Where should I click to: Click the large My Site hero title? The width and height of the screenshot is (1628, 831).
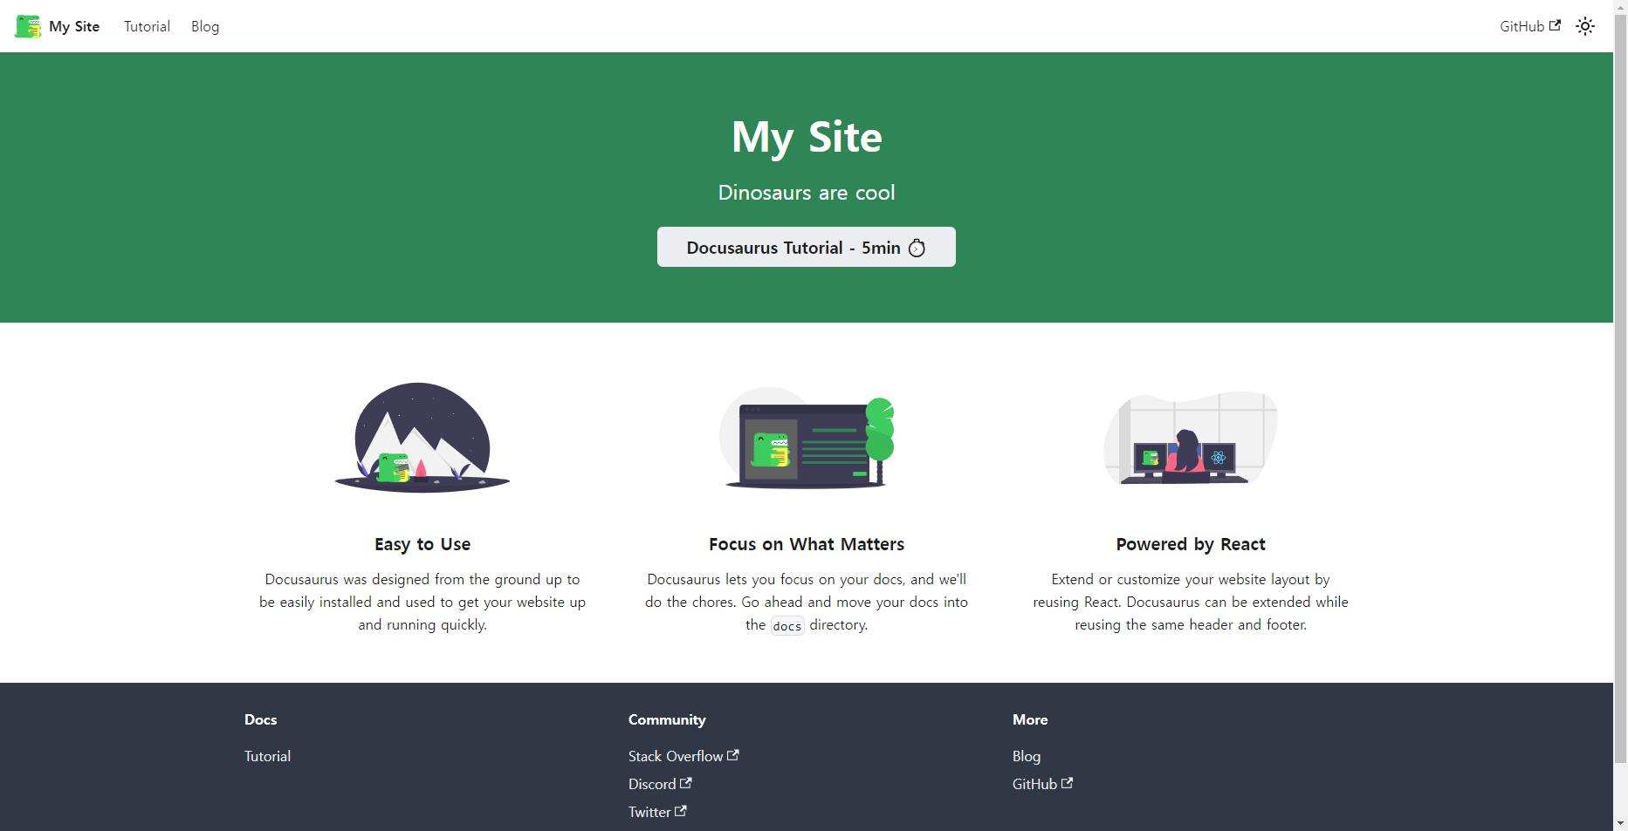[x=807, y=138]
